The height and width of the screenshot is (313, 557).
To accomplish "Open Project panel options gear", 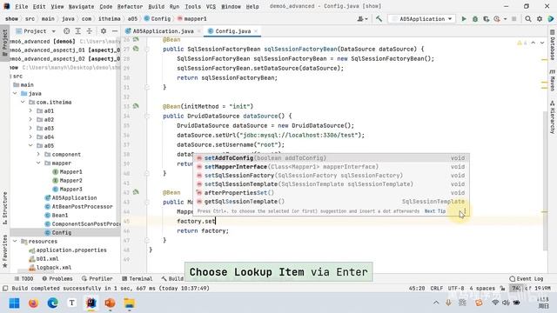I will 104,31.
